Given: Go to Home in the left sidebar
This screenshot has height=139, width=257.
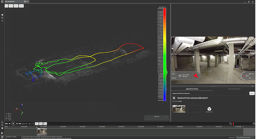Looking at the screenshot, I should click(2, 15).
